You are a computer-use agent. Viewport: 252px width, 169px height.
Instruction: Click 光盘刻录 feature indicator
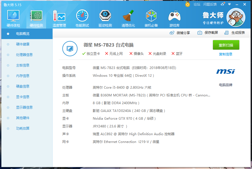tap(157, 54)
